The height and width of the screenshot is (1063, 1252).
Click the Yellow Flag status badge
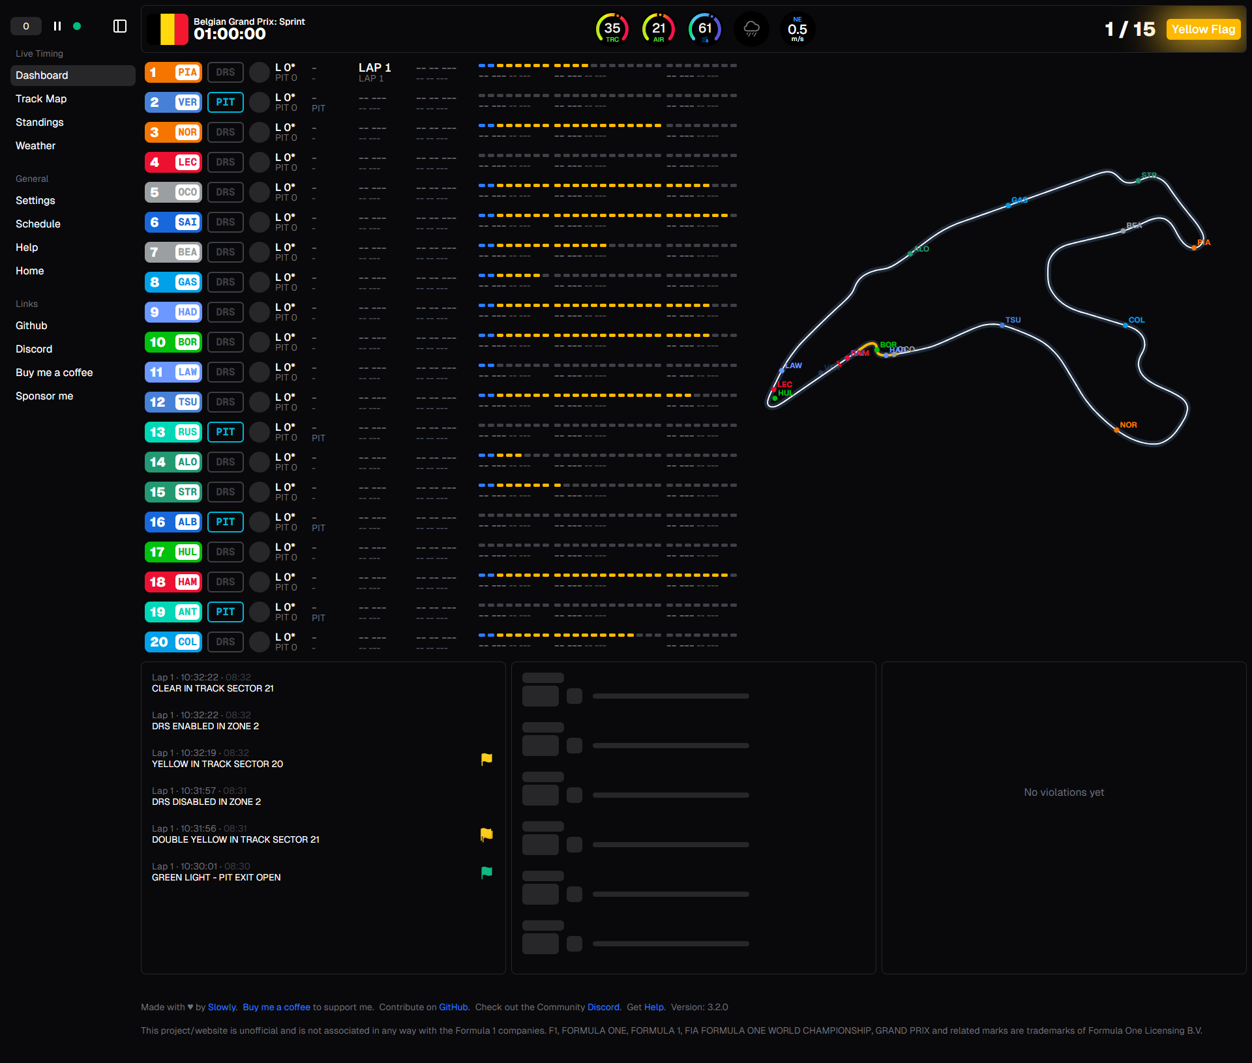click(x=1203, y=29)
